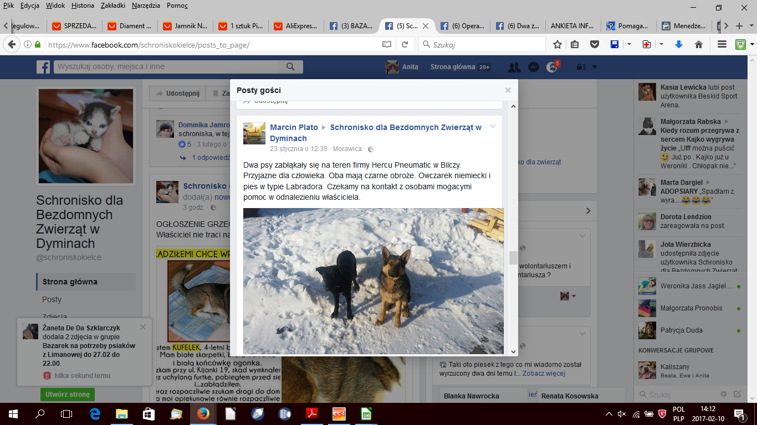The width and height of the screenshot is (757, 425).
Task: Open the Facebook account dropdown arrow
Action: (595, 67)
